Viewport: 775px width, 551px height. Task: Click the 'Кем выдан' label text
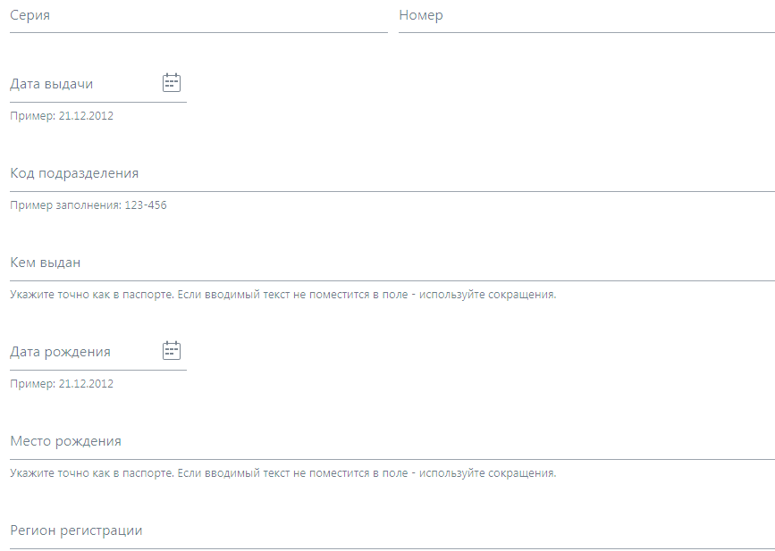[x=46, y=263]
